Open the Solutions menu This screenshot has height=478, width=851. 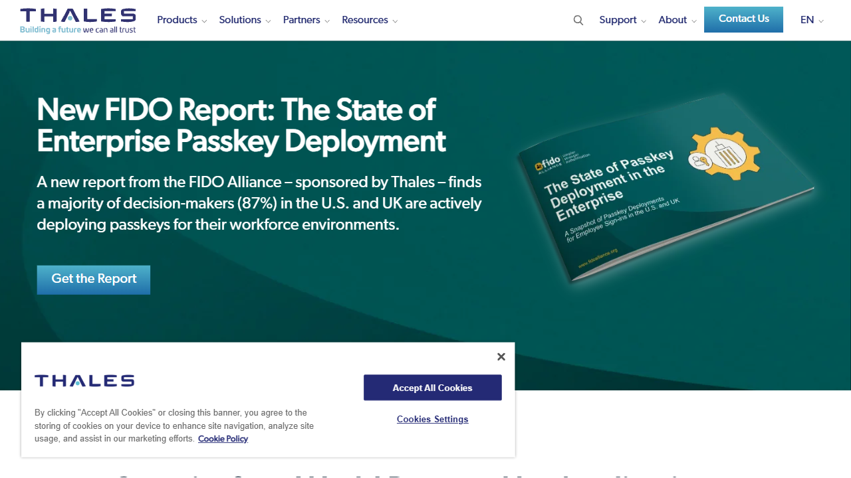pyautogui.click(x=240, y=20)
